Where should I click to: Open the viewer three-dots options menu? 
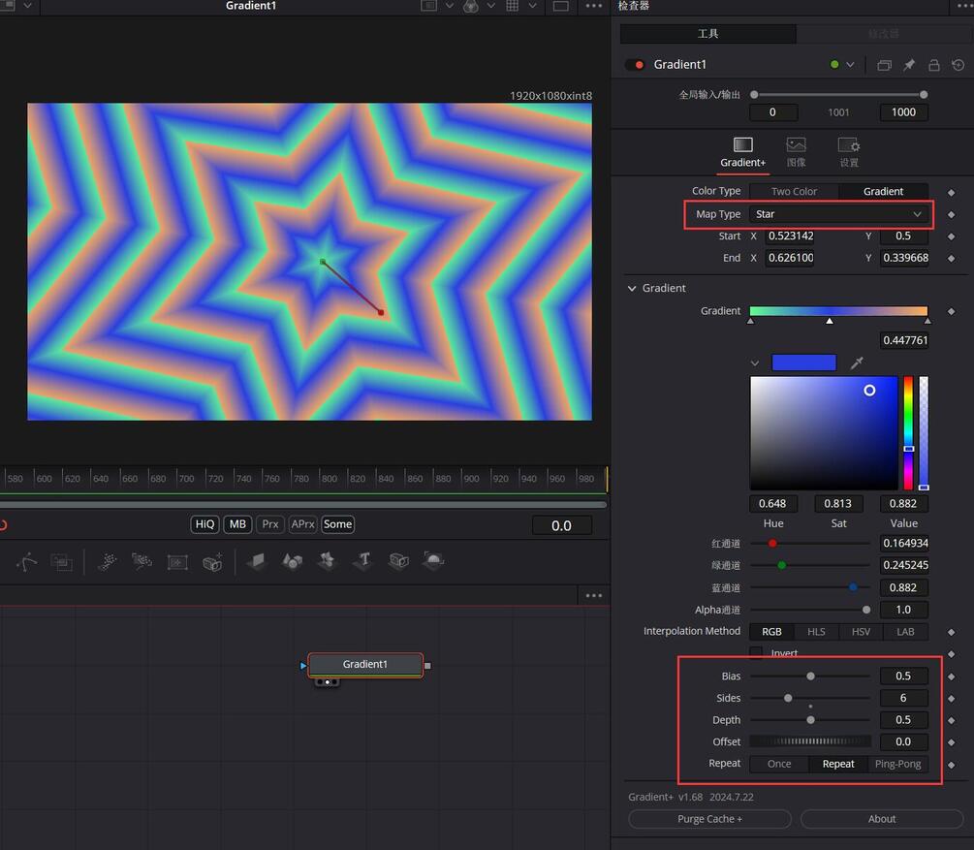pos(594,6)
